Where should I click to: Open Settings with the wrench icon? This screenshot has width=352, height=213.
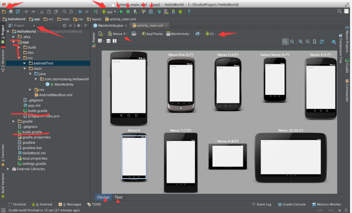click(x=144, y=11)
